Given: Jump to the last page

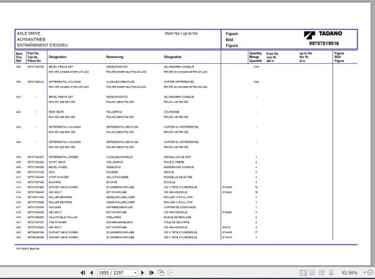Looking at the screenshot, I should click(151, 273).
